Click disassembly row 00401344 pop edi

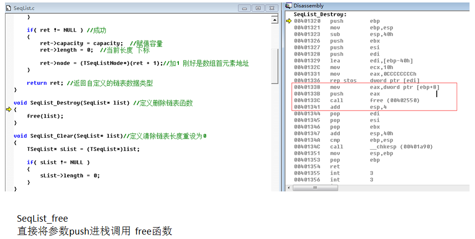coord(337,114)
